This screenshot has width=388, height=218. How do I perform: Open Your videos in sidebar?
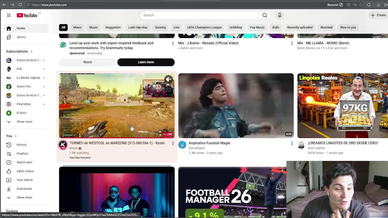(x=26, y=180)
